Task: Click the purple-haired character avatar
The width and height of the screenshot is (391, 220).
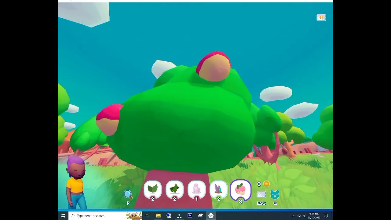Action: 76,180
